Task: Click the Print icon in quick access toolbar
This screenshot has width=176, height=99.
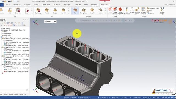Action: pos(9,1)
